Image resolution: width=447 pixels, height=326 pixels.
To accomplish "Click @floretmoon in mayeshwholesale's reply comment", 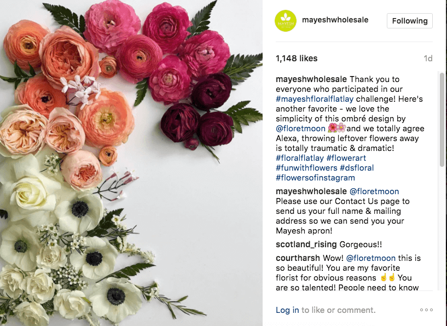I will (374, 191).
